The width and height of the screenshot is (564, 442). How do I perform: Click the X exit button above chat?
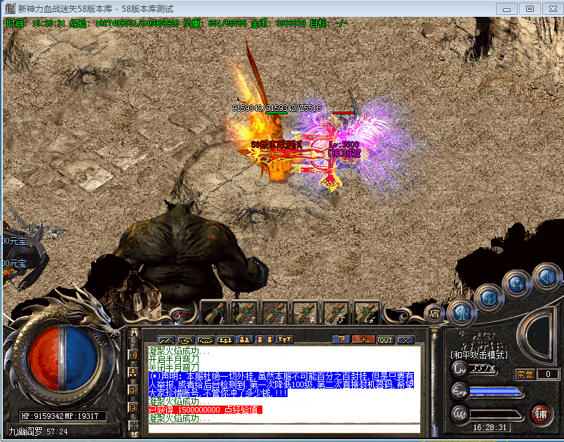pos(405,340)
